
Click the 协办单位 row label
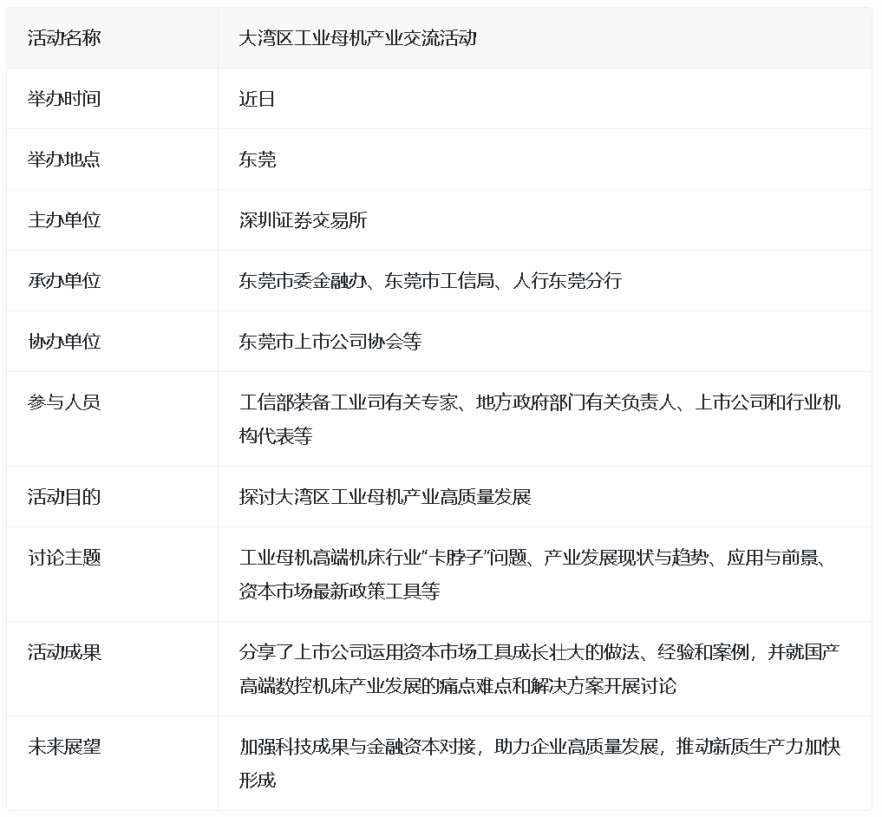tap(64, 342)
